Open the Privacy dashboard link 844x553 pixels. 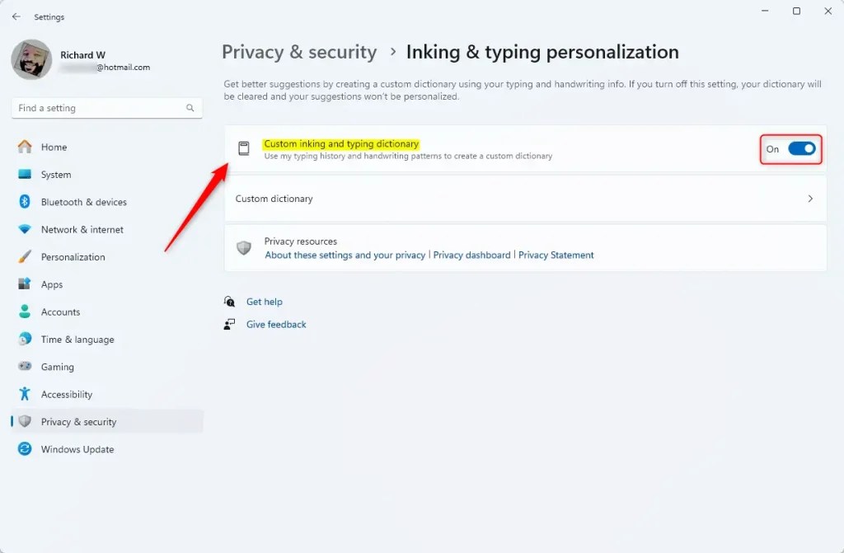point(471,255)
